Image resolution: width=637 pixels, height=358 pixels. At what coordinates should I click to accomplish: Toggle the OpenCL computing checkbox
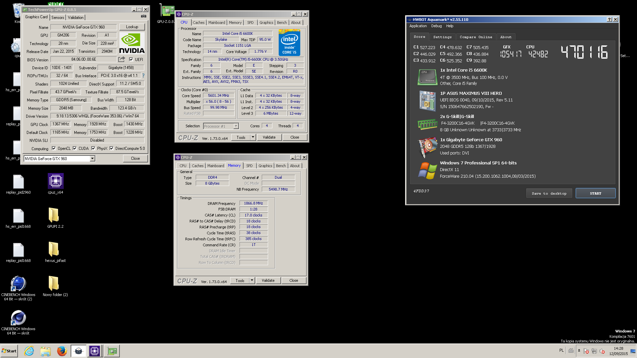(x=54, y=149)
